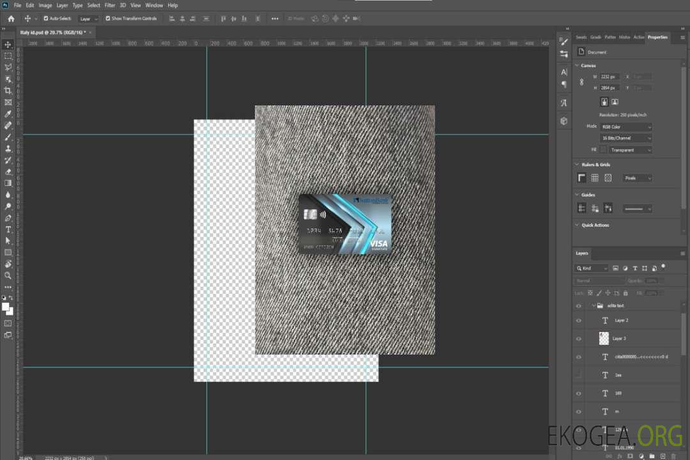Activate the Clone Stamp tool
The height and width of the screenshot is (460, 690).
8,148
